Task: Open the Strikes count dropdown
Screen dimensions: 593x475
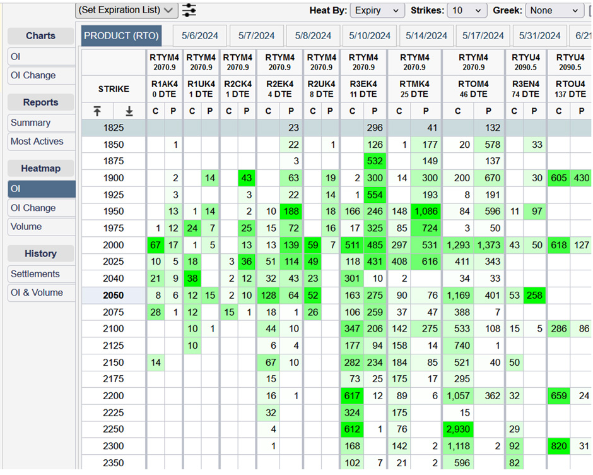Action: [x=467, y=11]
